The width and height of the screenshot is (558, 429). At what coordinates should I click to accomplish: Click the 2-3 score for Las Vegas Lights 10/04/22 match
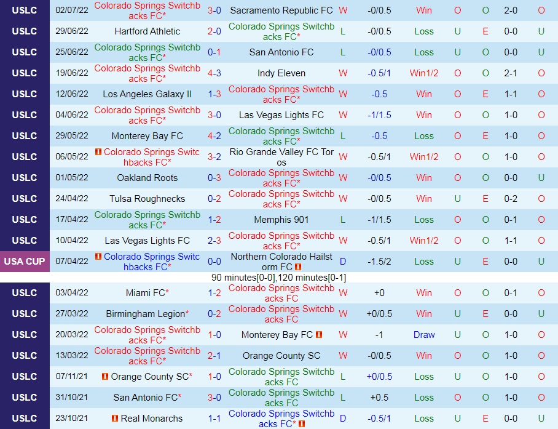214,241
